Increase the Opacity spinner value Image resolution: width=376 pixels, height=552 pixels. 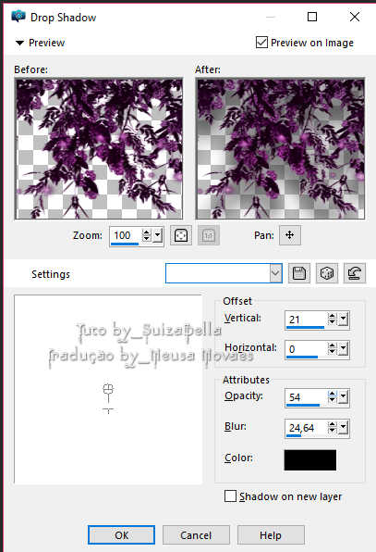[x=332, y=394]
